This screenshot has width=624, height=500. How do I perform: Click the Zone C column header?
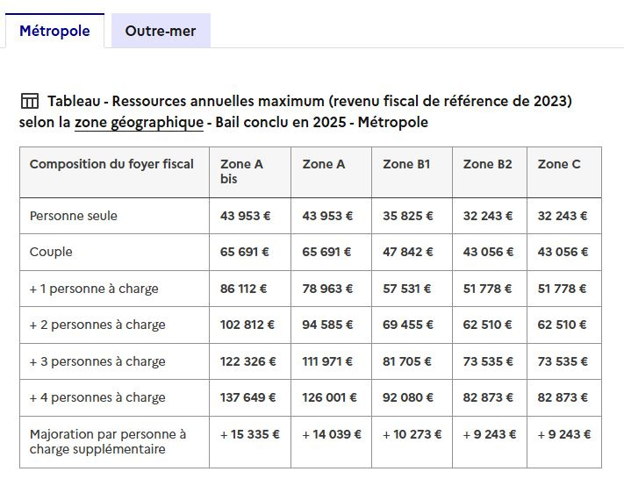tap(559, 164)
